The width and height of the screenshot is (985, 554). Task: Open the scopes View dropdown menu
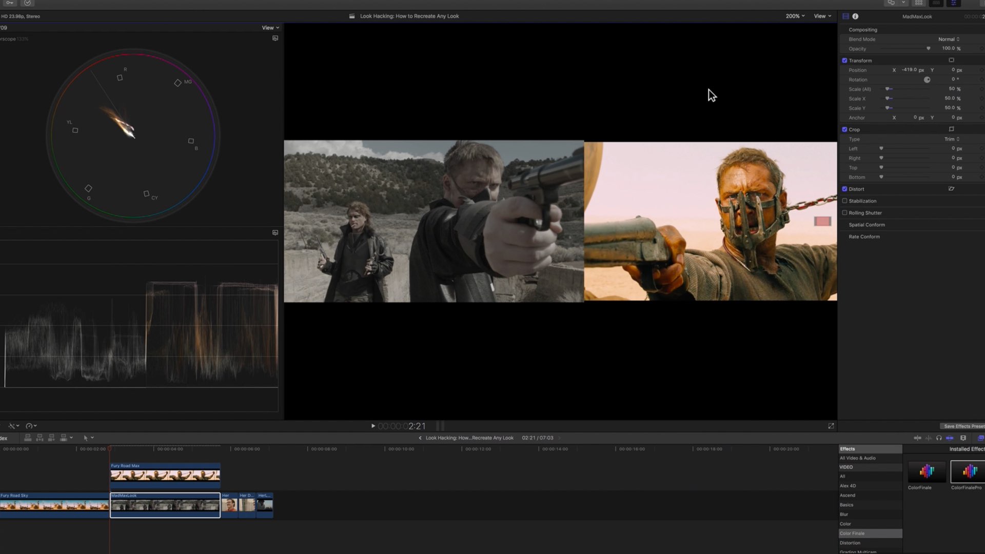(x=270, y=28)
